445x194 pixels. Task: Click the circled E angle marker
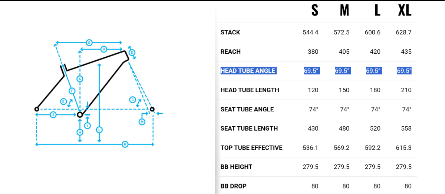pyautogui.click(x=63, y=101)
